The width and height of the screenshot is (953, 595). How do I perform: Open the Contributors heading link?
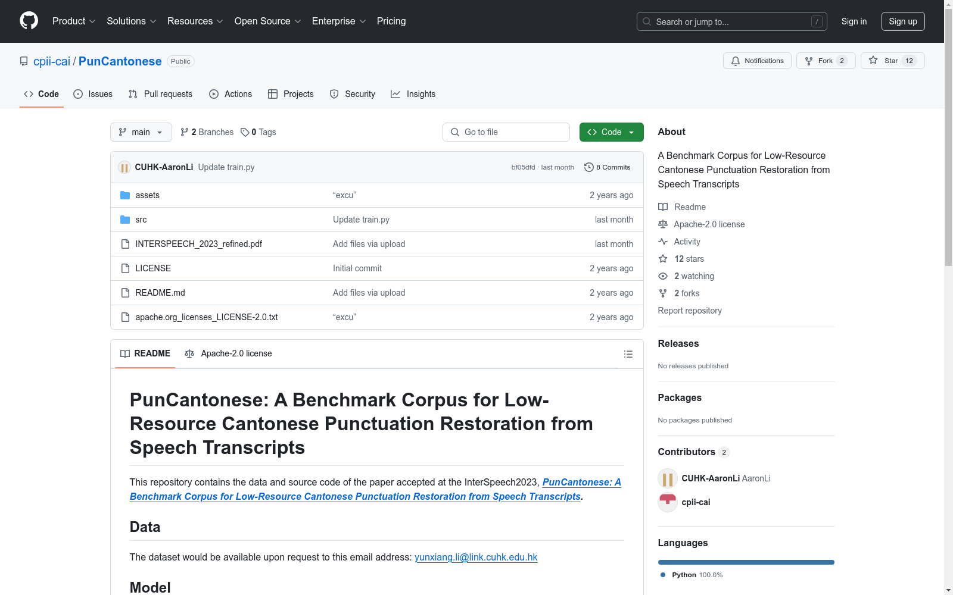694,452
